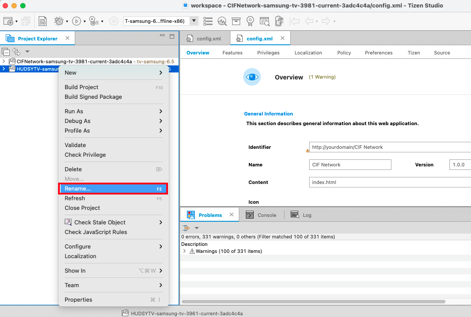Click into the Name input field

(350, 165)
